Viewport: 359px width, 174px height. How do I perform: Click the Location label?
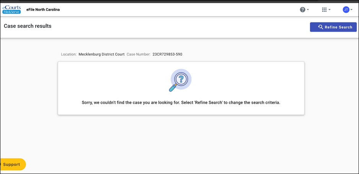(x=69, y=54)
